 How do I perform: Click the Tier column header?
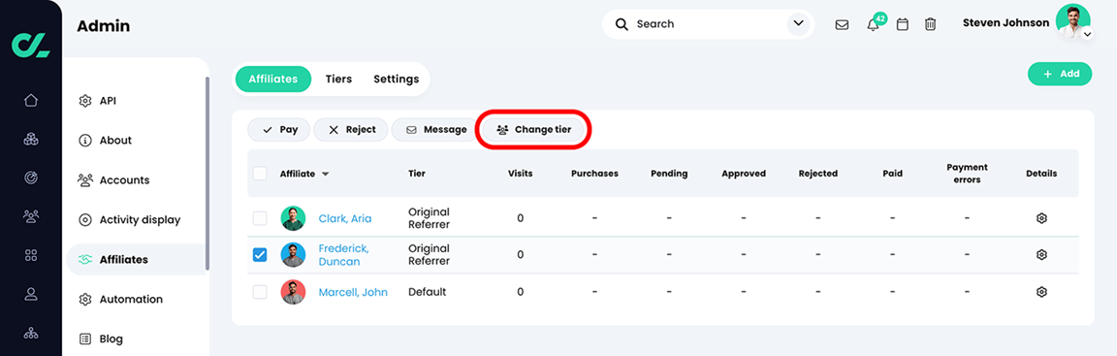[417, 173]
